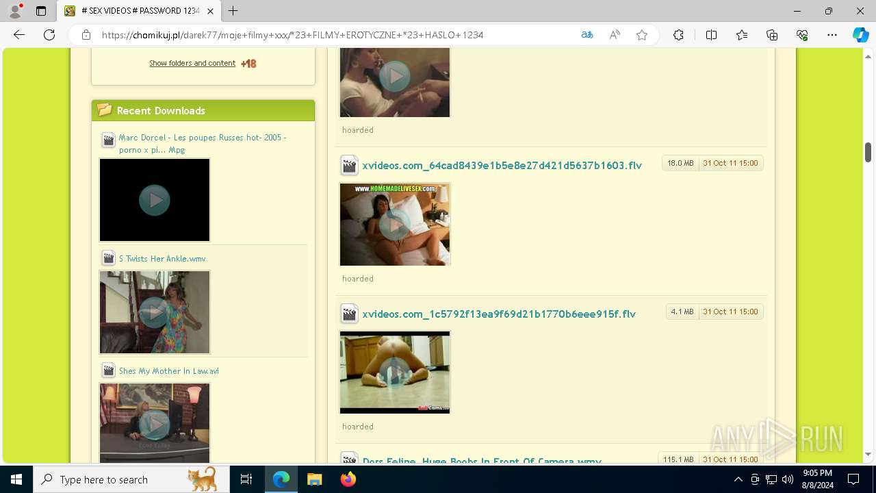Click the 31 Oct 11 15:00 date beside 18.0 MB
The image size is (876, 493).
pos(730,163)
